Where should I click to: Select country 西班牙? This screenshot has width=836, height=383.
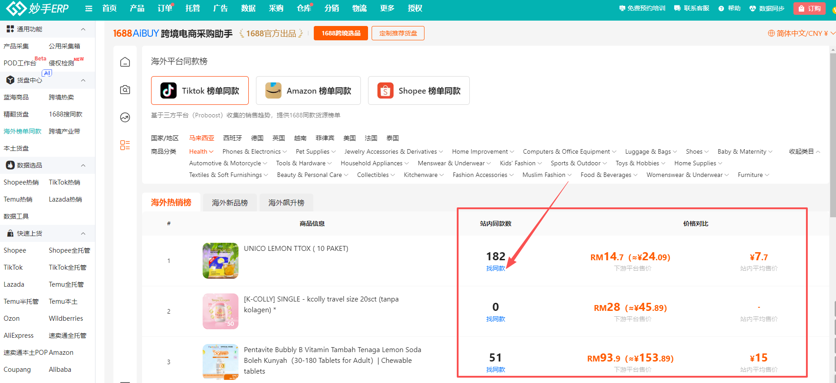[x=232, y=138]
